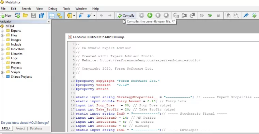Expand the Experts folder
The height and width of the screenshot is (134, 259).
(2, 31)
